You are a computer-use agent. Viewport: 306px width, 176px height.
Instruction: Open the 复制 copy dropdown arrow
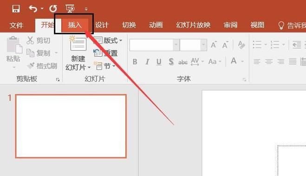point(56,53)
